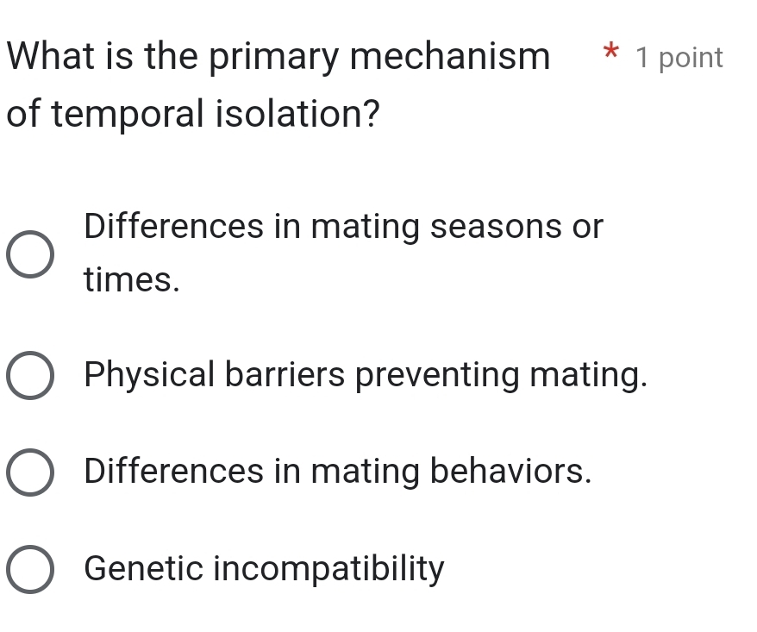Click the radio circle beside the first answer option

tap(30, 253)
